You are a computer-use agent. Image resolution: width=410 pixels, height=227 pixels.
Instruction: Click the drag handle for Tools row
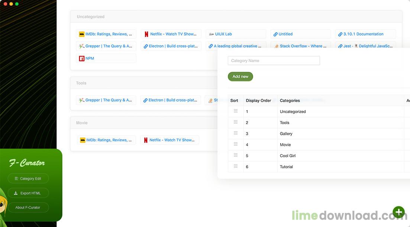click(x=236, y=122)
